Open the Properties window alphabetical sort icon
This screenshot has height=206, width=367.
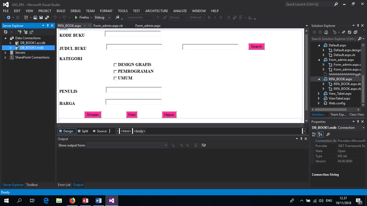[x=321, y=134]
